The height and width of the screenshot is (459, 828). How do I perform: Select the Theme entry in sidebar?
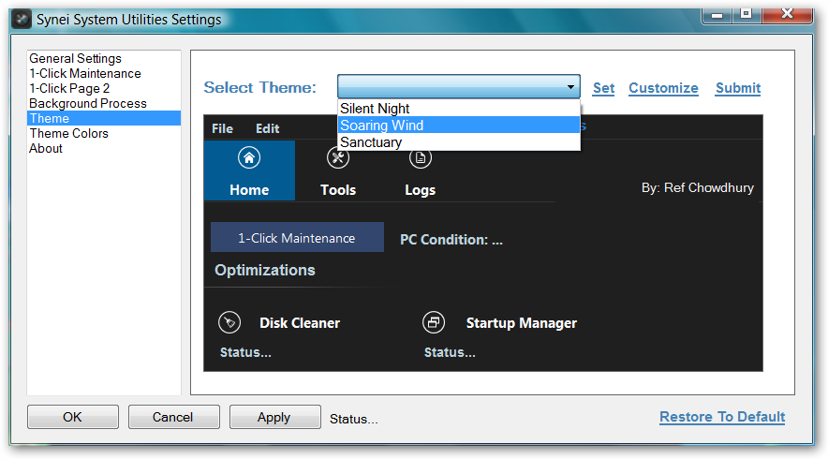[103, 118]
